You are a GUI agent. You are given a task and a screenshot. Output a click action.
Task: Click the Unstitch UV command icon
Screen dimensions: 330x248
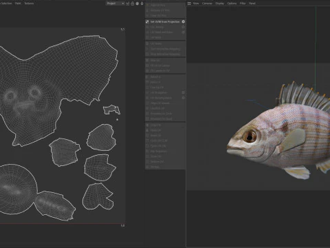147,108
